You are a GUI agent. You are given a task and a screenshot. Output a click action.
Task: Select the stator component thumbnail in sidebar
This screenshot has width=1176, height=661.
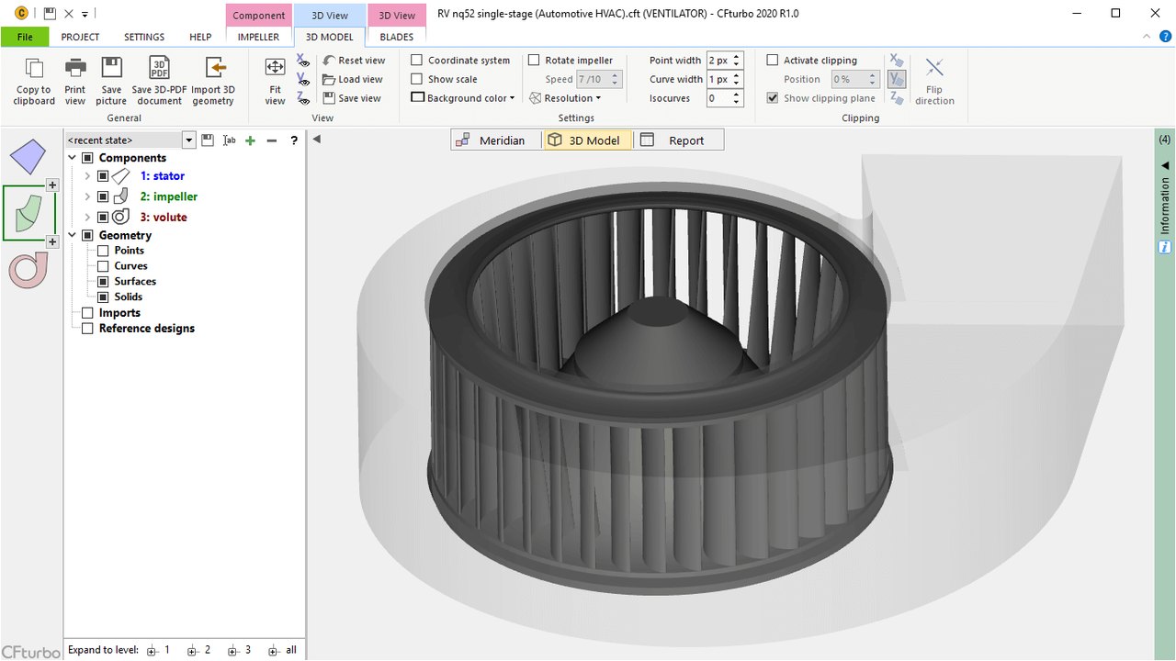(x=28, y=157)
